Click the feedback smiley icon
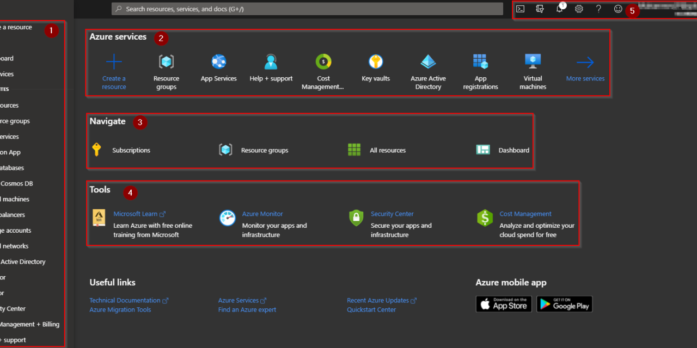 (618, 9)
